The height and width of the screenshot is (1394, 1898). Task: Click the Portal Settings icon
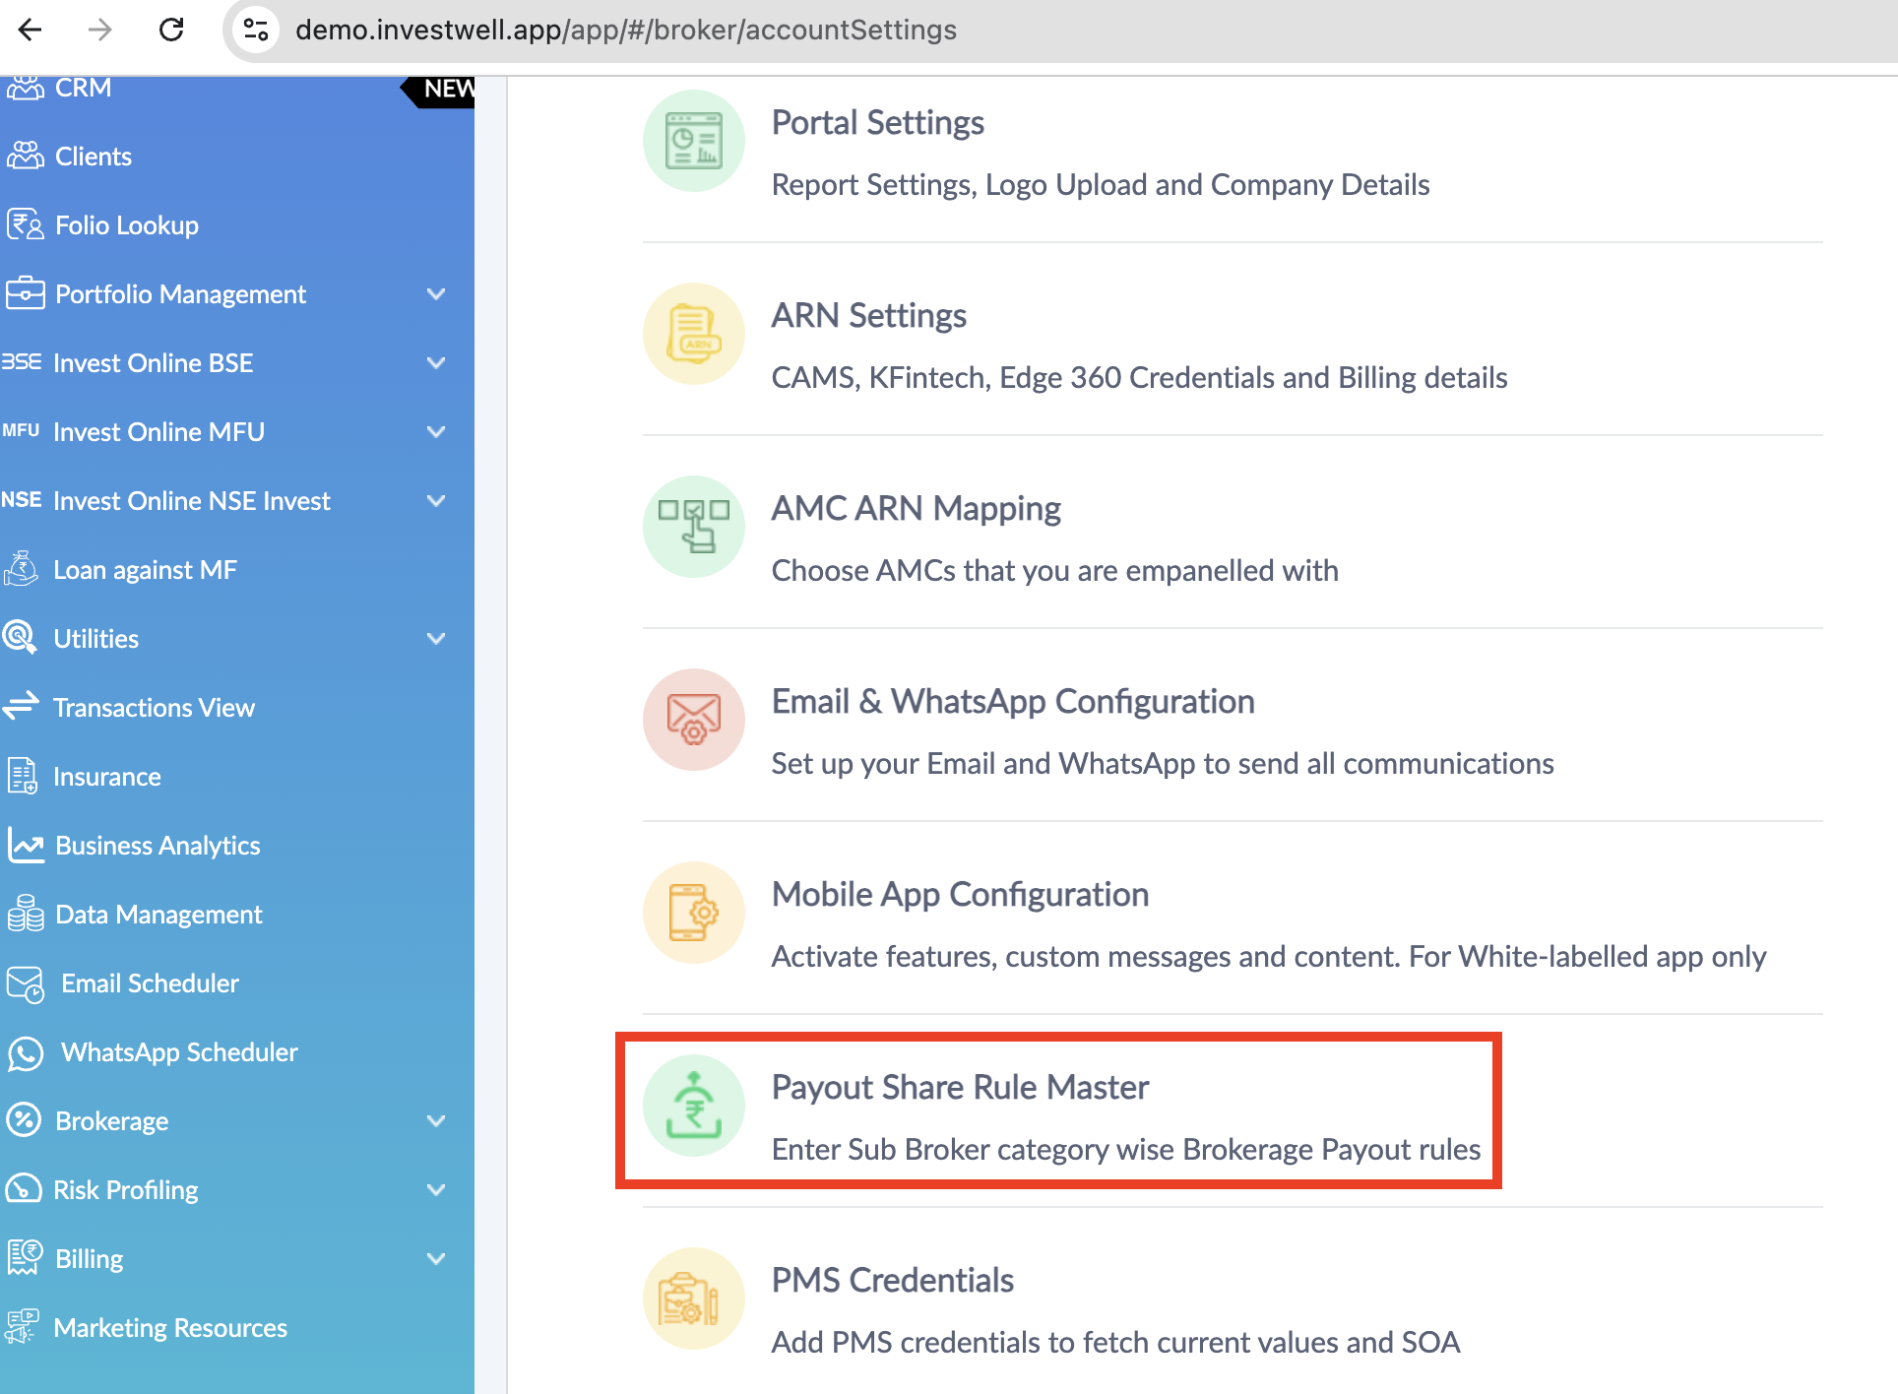[693, 141]
